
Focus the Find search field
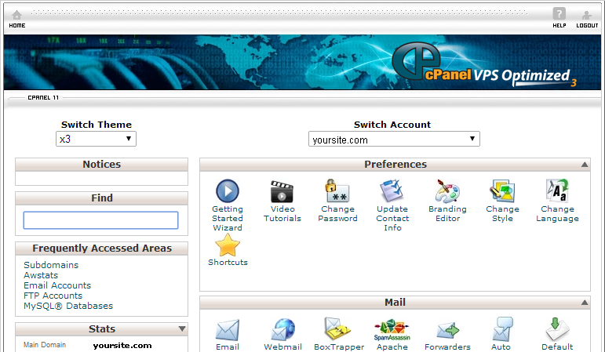point(100,220)
